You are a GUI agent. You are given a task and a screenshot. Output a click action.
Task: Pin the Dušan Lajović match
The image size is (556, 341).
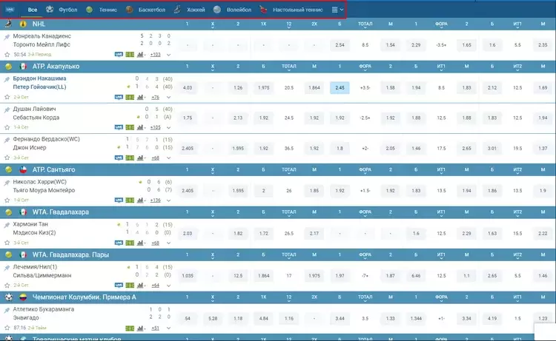point(7,110)
